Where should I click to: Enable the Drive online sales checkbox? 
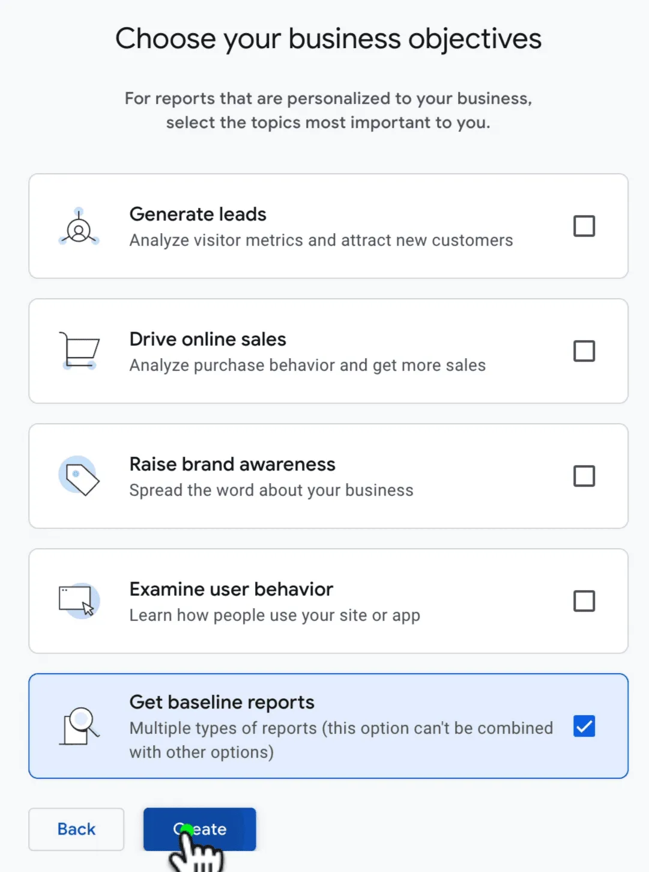click(584, 351)
